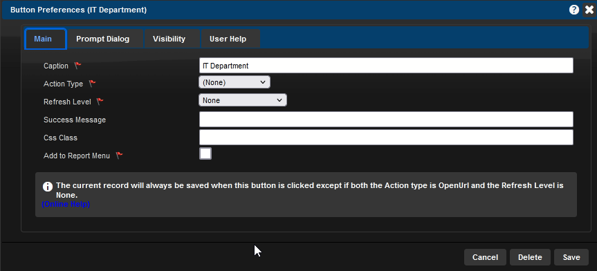Screen dimensions: 597x271
Task: Click the Delete button
Action: pyautogui.click(x=530, y=257)
